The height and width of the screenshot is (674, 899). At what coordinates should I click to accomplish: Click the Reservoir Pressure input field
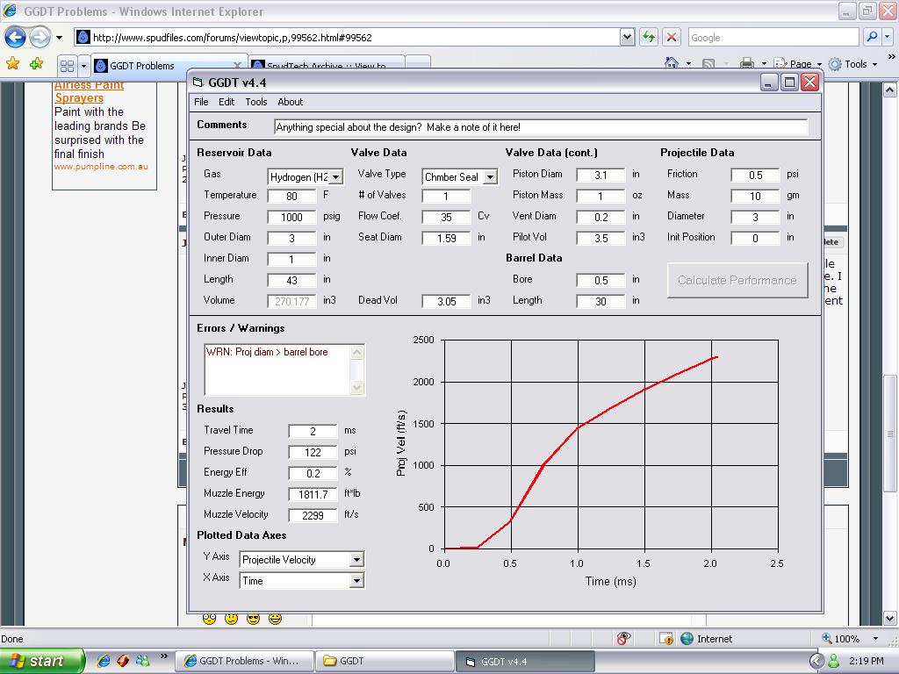pos(291,217)
